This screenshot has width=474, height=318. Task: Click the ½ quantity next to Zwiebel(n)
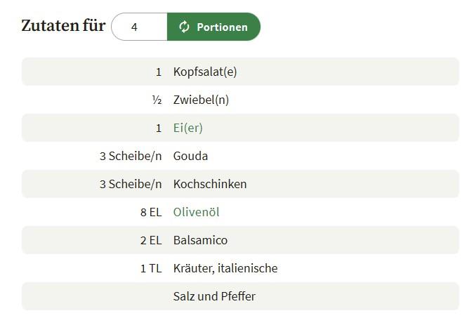click(x=157, y=100)
